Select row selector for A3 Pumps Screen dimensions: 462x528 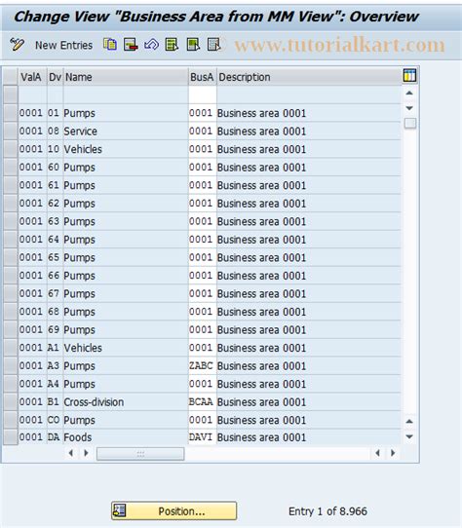11,365
